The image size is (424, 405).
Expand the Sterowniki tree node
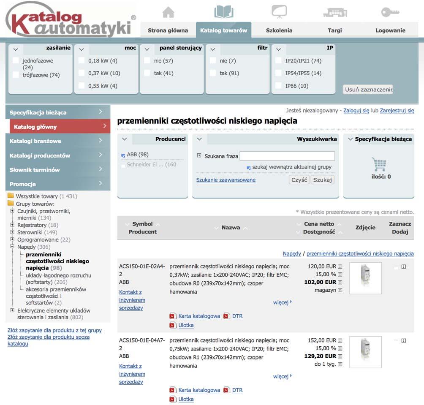coord(12,232)
